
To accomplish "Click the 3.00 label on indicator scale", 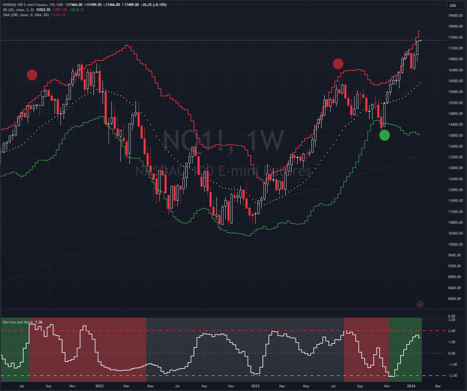I will tap(452, 320).
